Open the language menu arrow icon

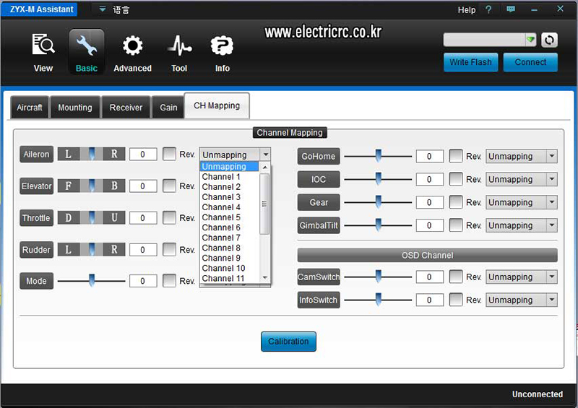pos(103,9)
